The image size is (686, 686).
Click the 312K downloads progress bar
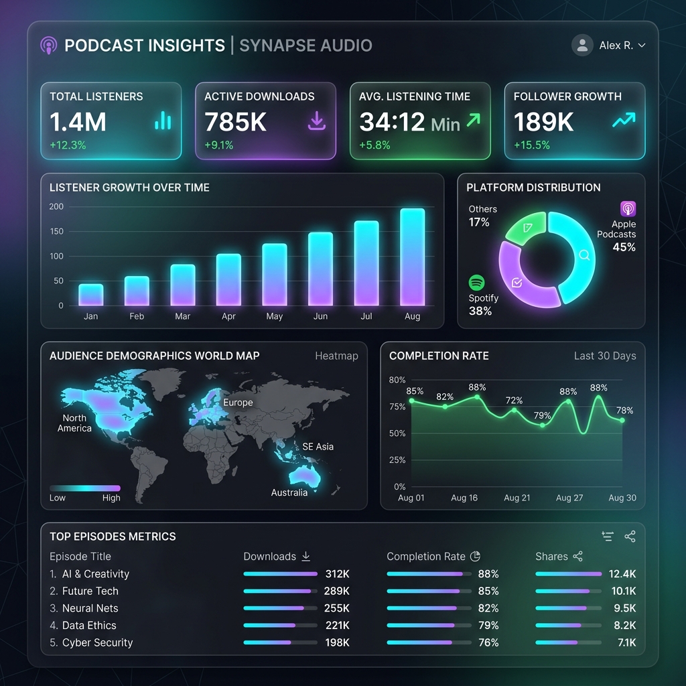point(281,573)
